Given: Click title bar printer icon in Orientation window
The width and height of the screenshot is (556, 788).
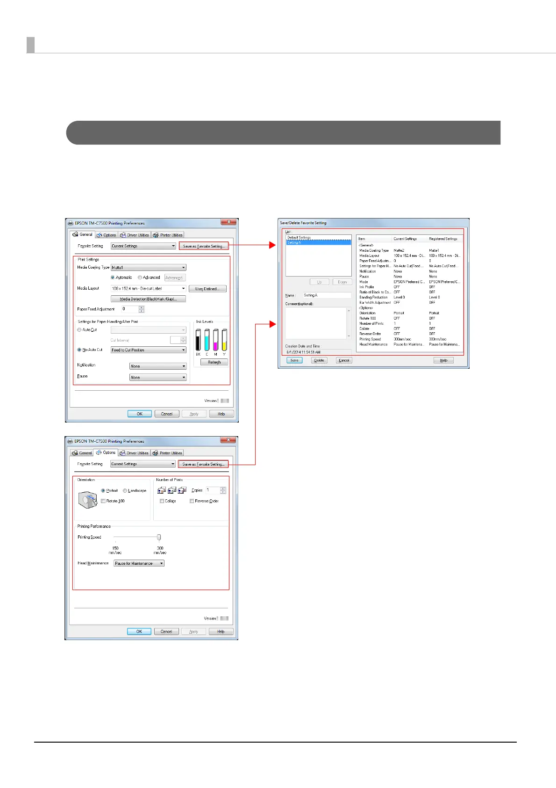Looking at the screenshot, I should [70, 441].
